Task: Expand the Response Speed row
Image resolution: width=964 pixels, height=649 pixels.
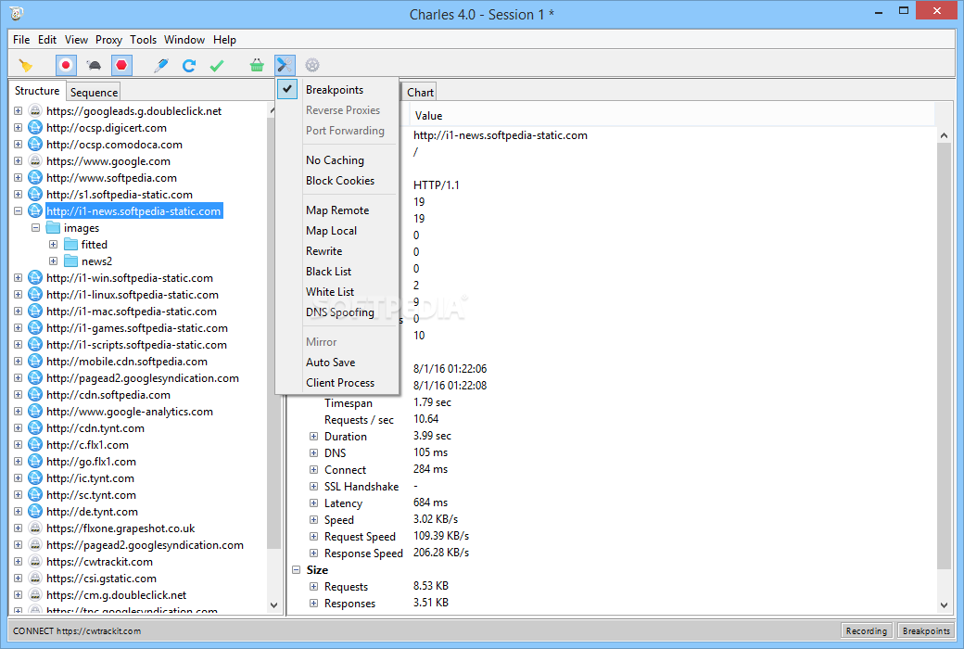Action: click(x=313, y=553)
